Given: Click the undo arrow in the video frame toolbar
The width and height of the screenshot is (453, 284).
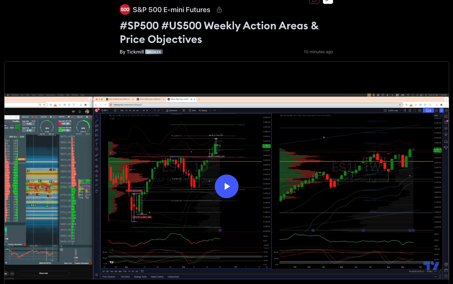Looking at the screenshot, I should click(x=215, y=110).
